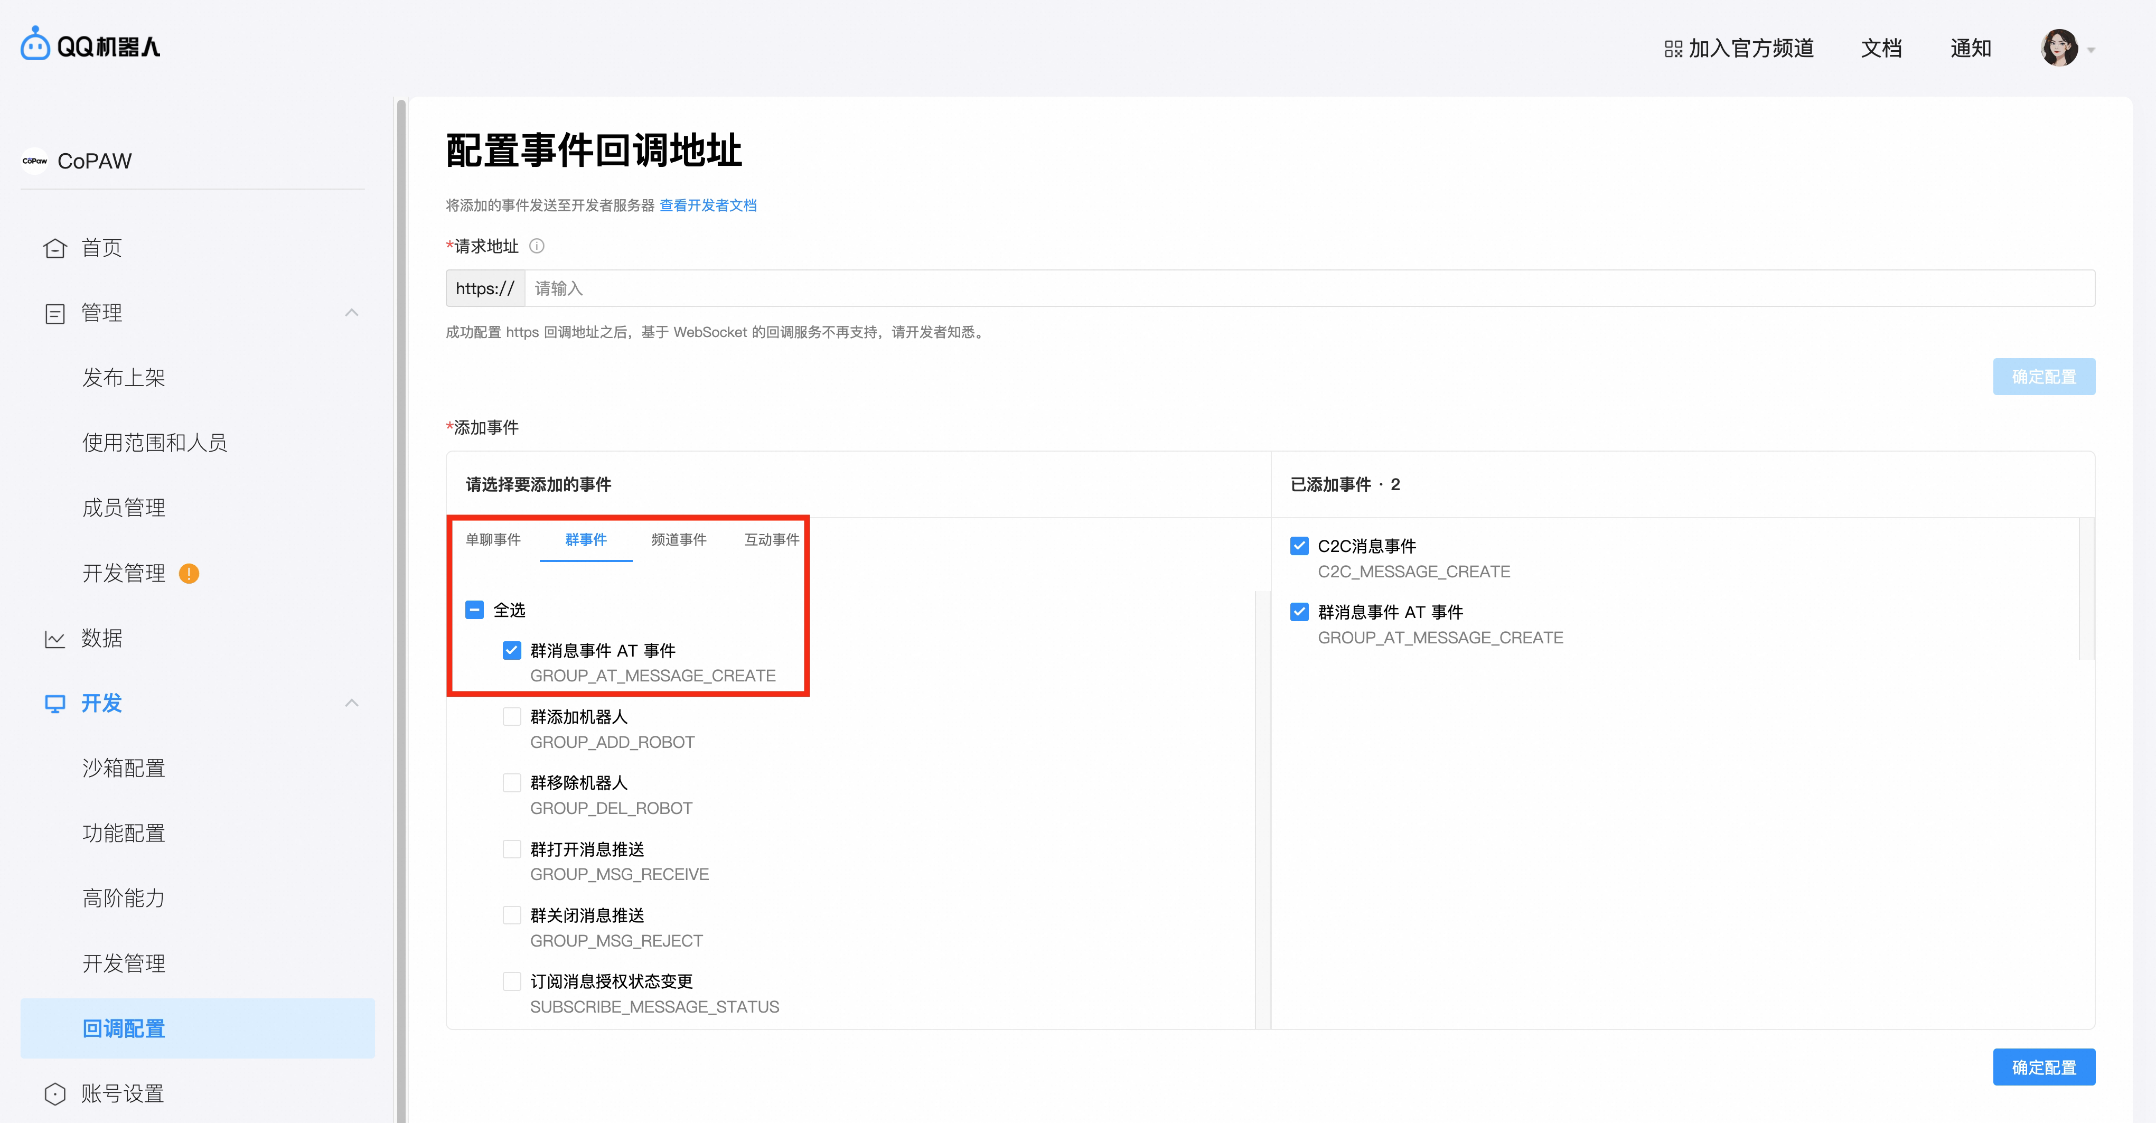2156x1123 pixels.
Task: Uncheck C2C消息事件 in added events
Action: coord(1299,546)
